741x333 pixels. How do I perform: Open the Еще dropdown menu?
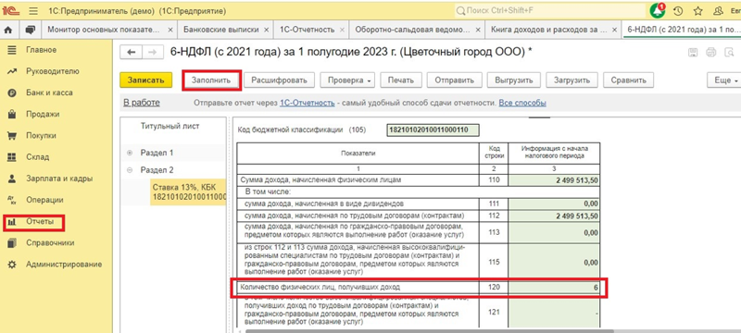pos(724,80)
